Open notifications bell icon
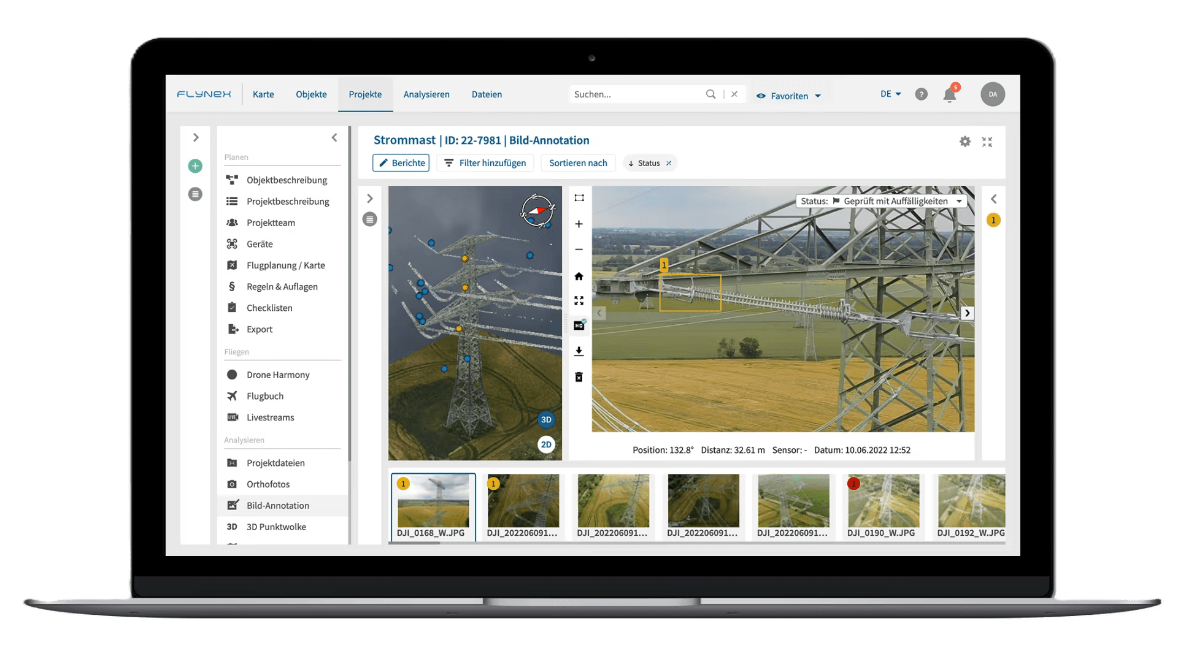Viewport: 1178px width, 662px height. coord(949,95)
